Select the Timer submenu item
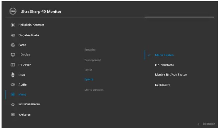 [88, 70]
